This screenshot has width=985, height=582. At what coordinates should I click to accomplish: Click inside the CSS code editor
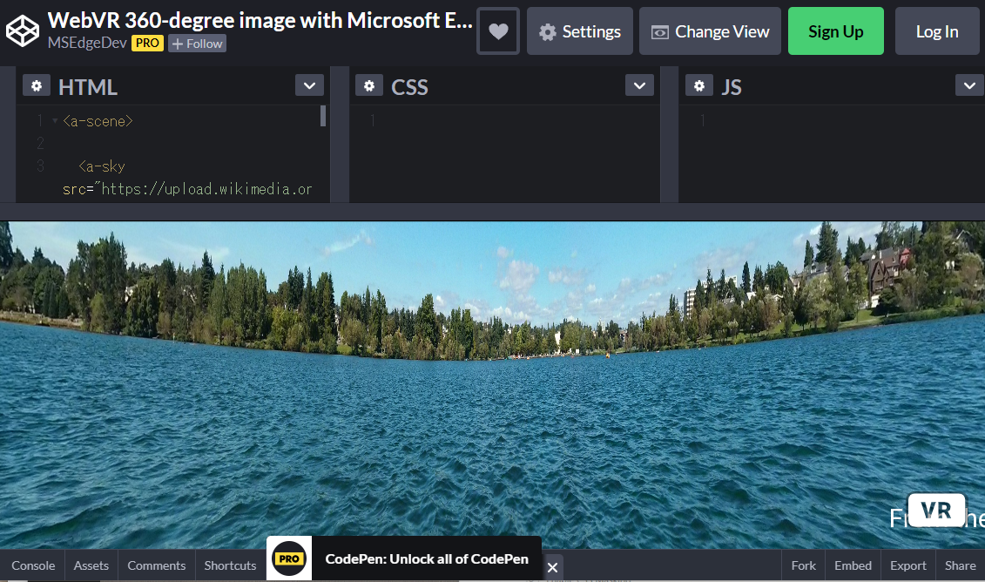[504, 154]
